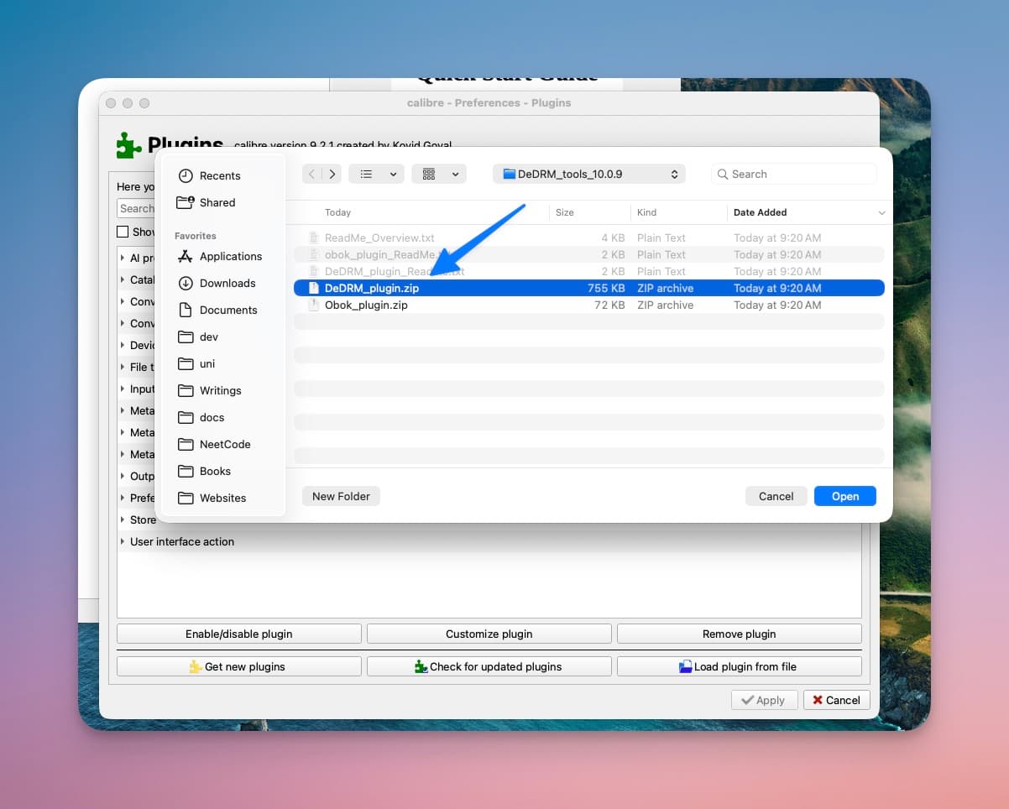Click the Load plugin from file button
The width and height of the screenshot is (1009, 809).
738,665
